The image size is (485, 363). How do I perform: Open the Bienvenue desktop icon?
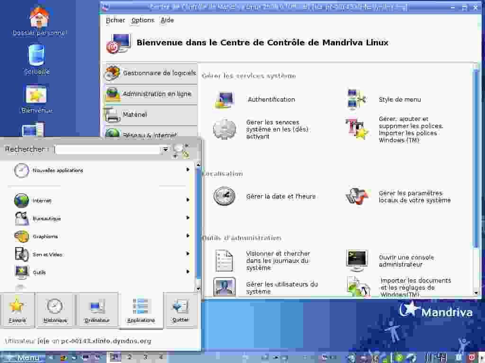click(36, 94)
